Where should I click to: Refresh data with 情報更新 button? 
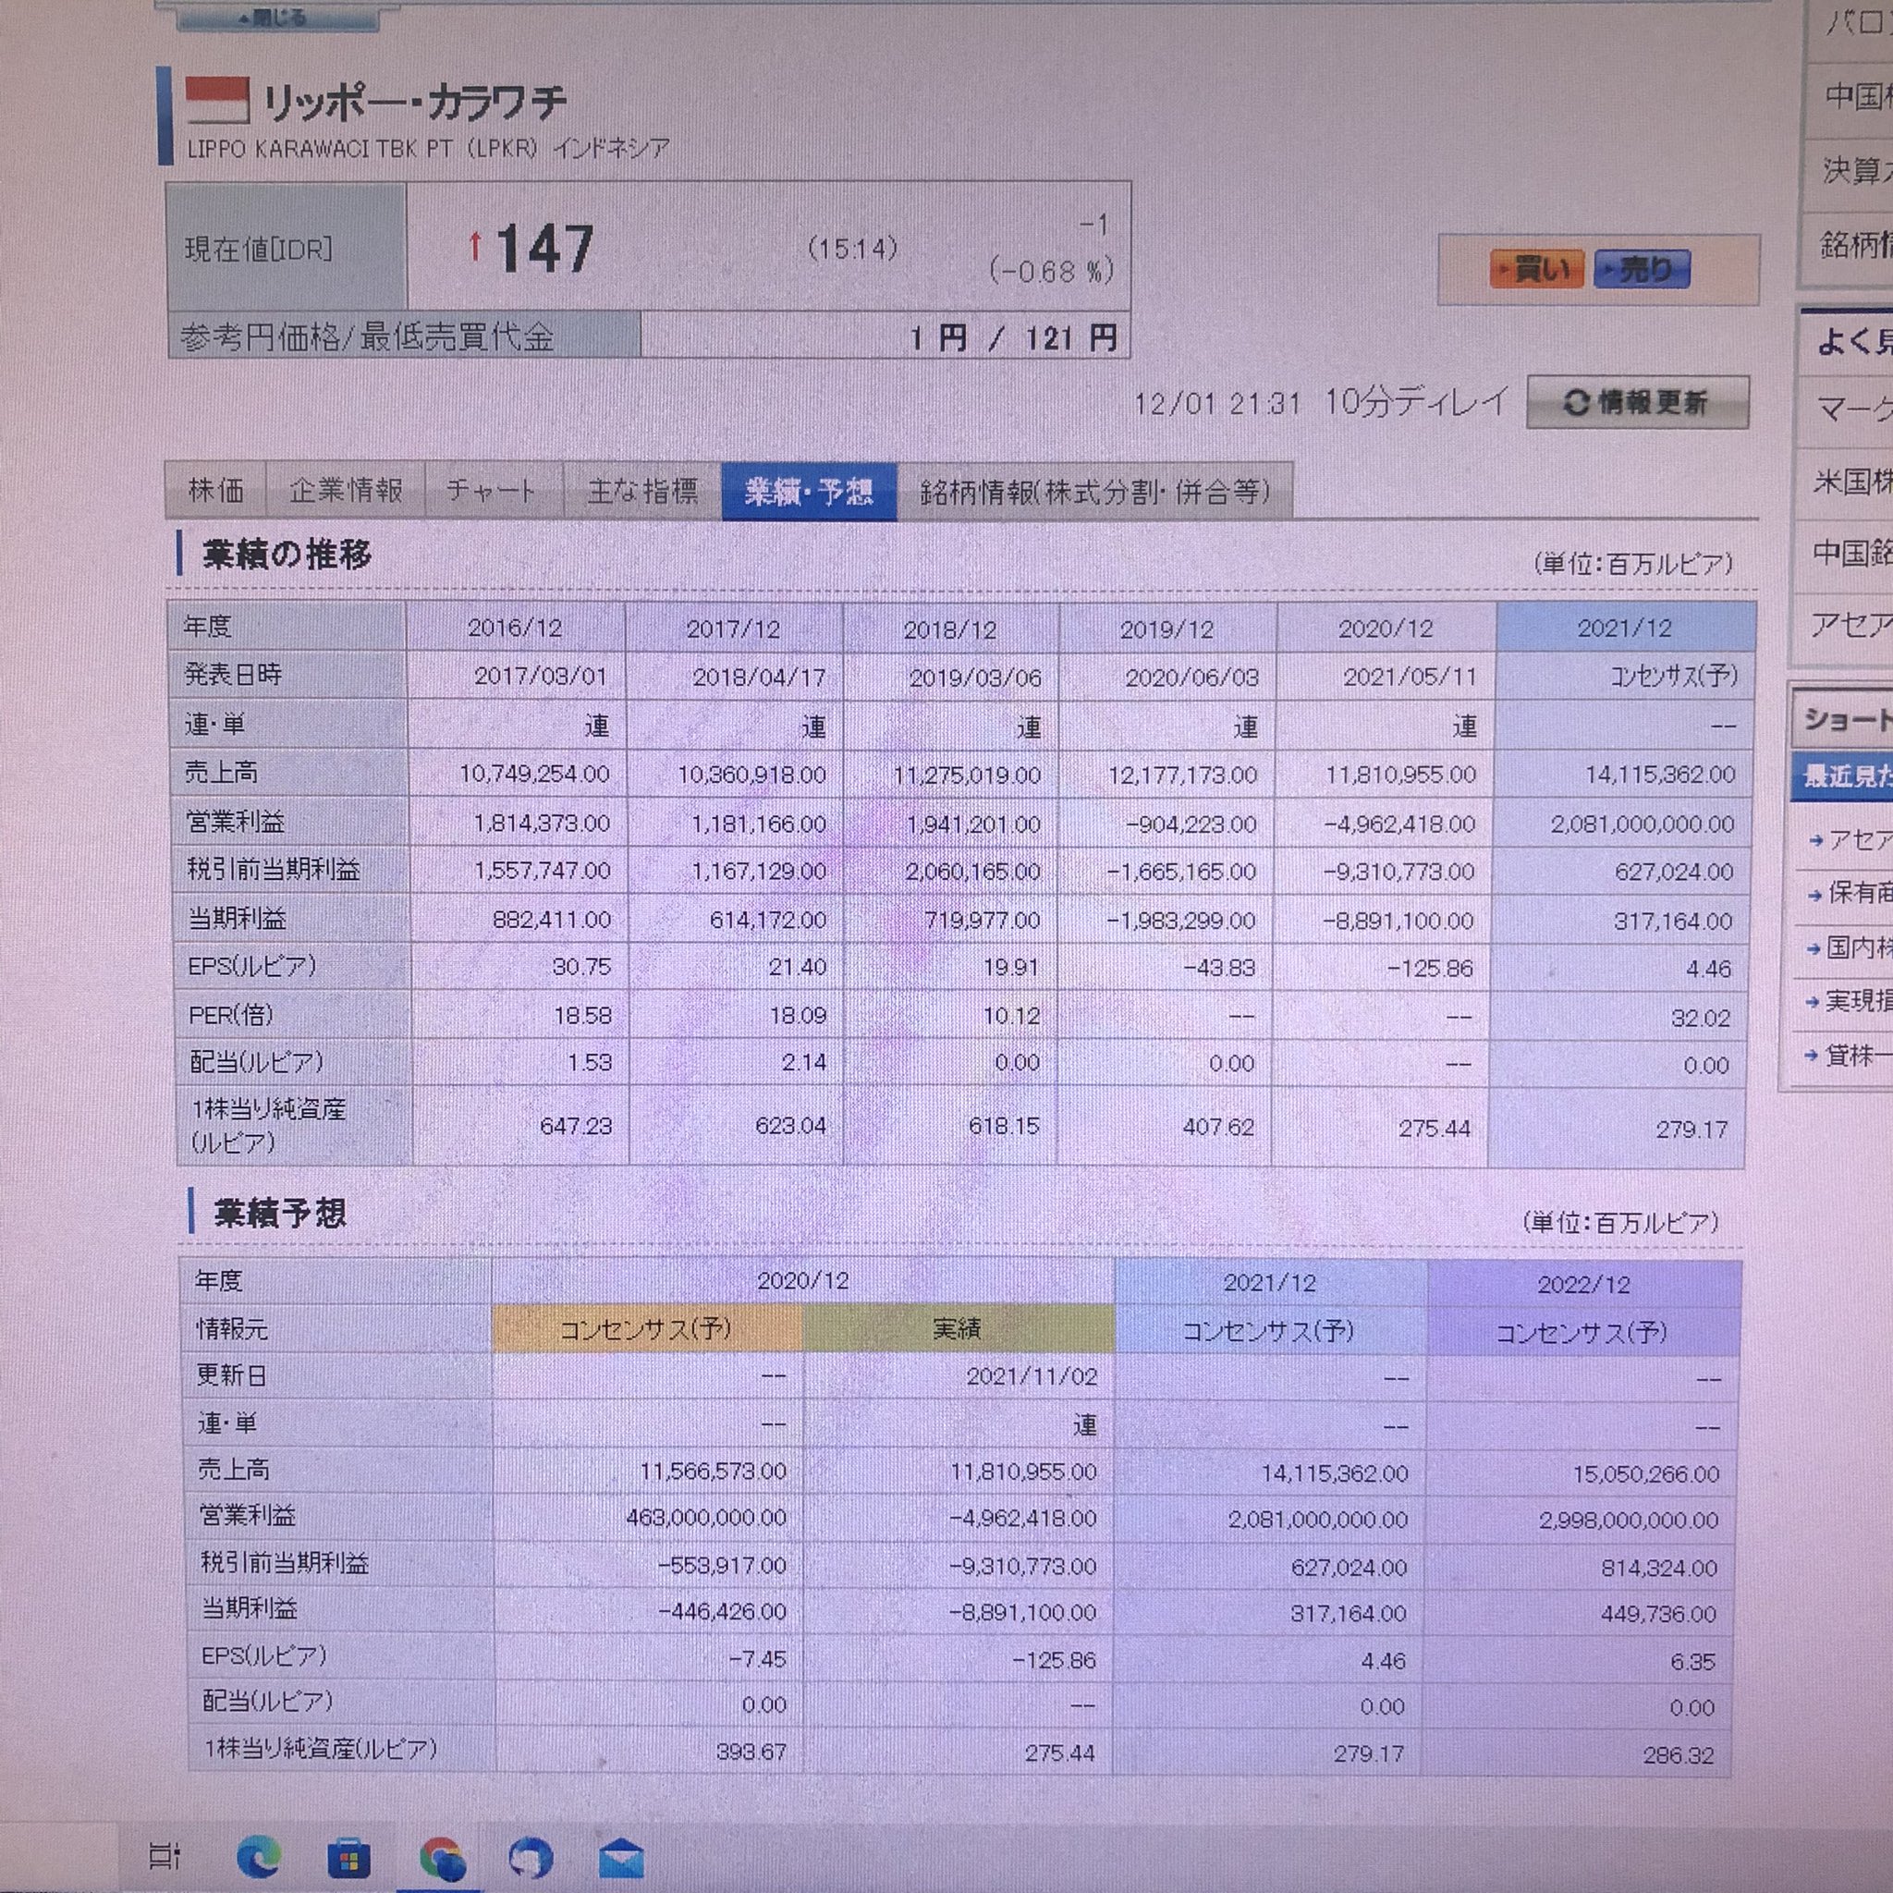point(1637,402)
